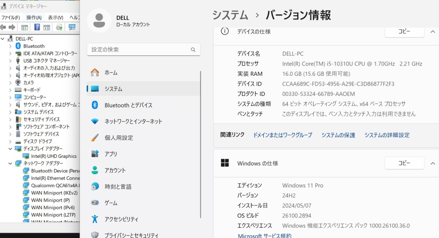
Task: Open ゲーム in Settings sidebar
Action: pos(143,203)
